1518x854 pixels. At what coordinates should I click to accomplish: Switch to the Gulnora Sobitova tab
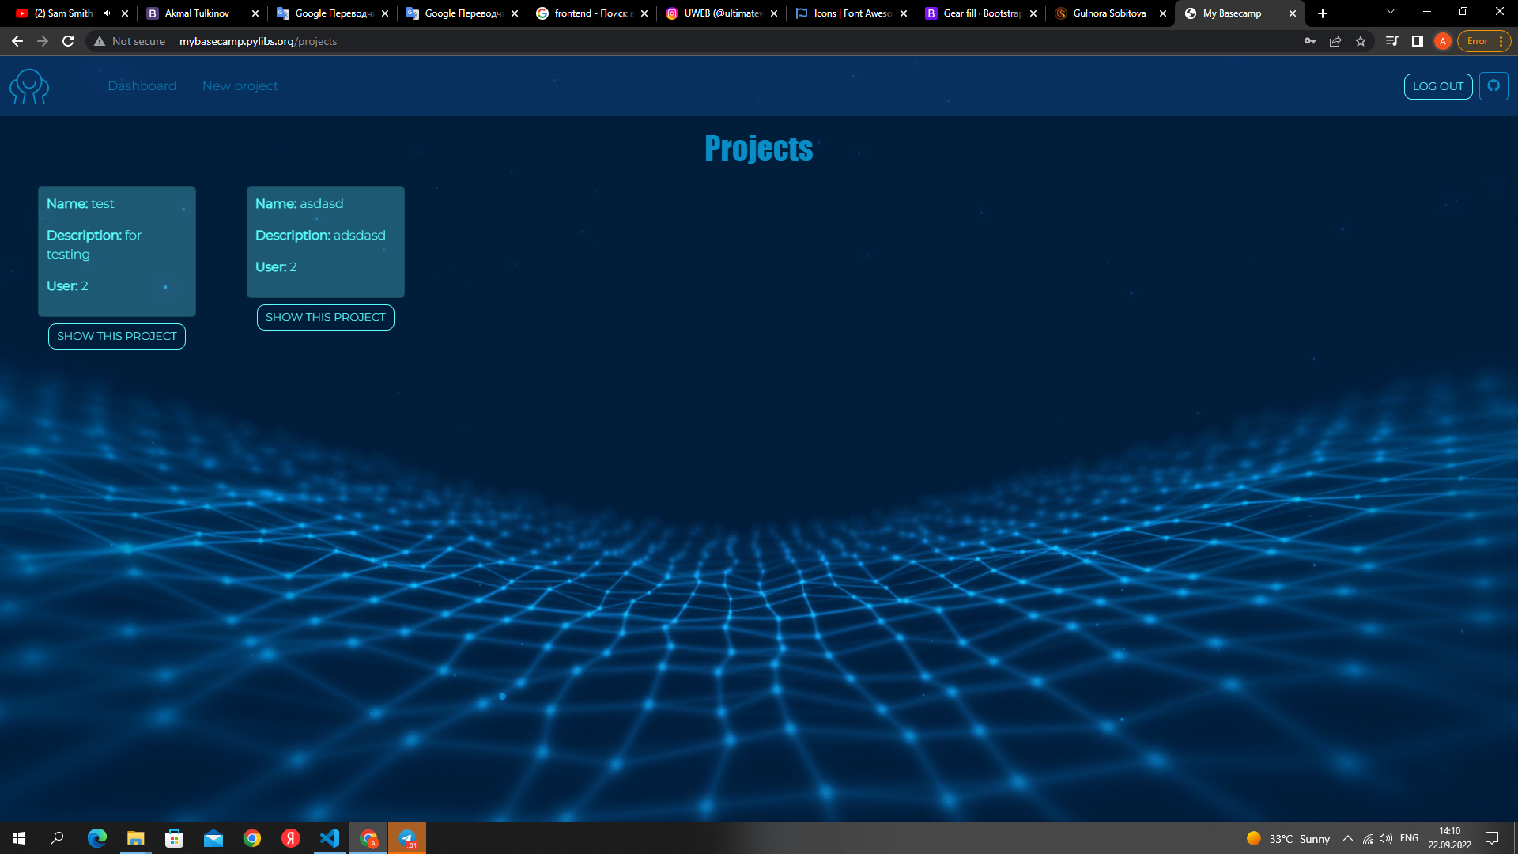tap(1110, 13)
